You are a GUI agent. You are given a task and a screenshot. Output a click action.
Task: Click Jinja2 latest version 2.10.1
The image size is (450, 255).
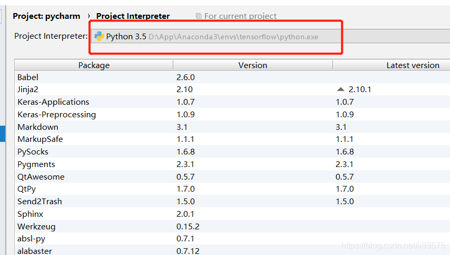[x=360, y=90]
